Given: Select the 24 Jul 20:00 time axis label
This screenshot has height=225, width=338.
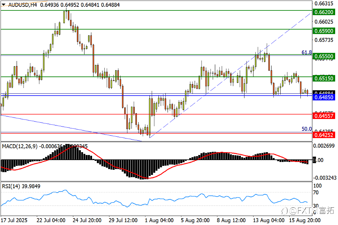Looking at the screenshot, I should click(x=87, y=220).
